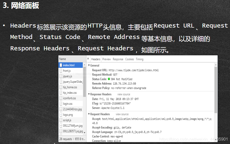Open the Cookies tab
The height and width of the screenshot is (144, 230).
click(x=129, y=59)
